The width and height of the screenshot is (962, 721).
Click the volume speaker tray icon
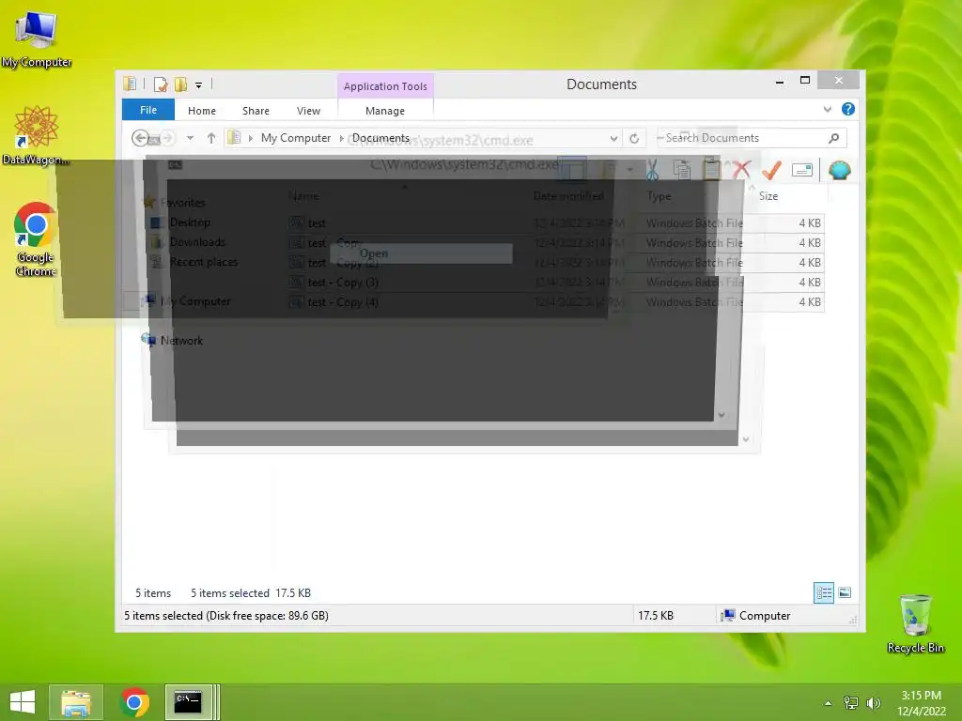(873, 703)
